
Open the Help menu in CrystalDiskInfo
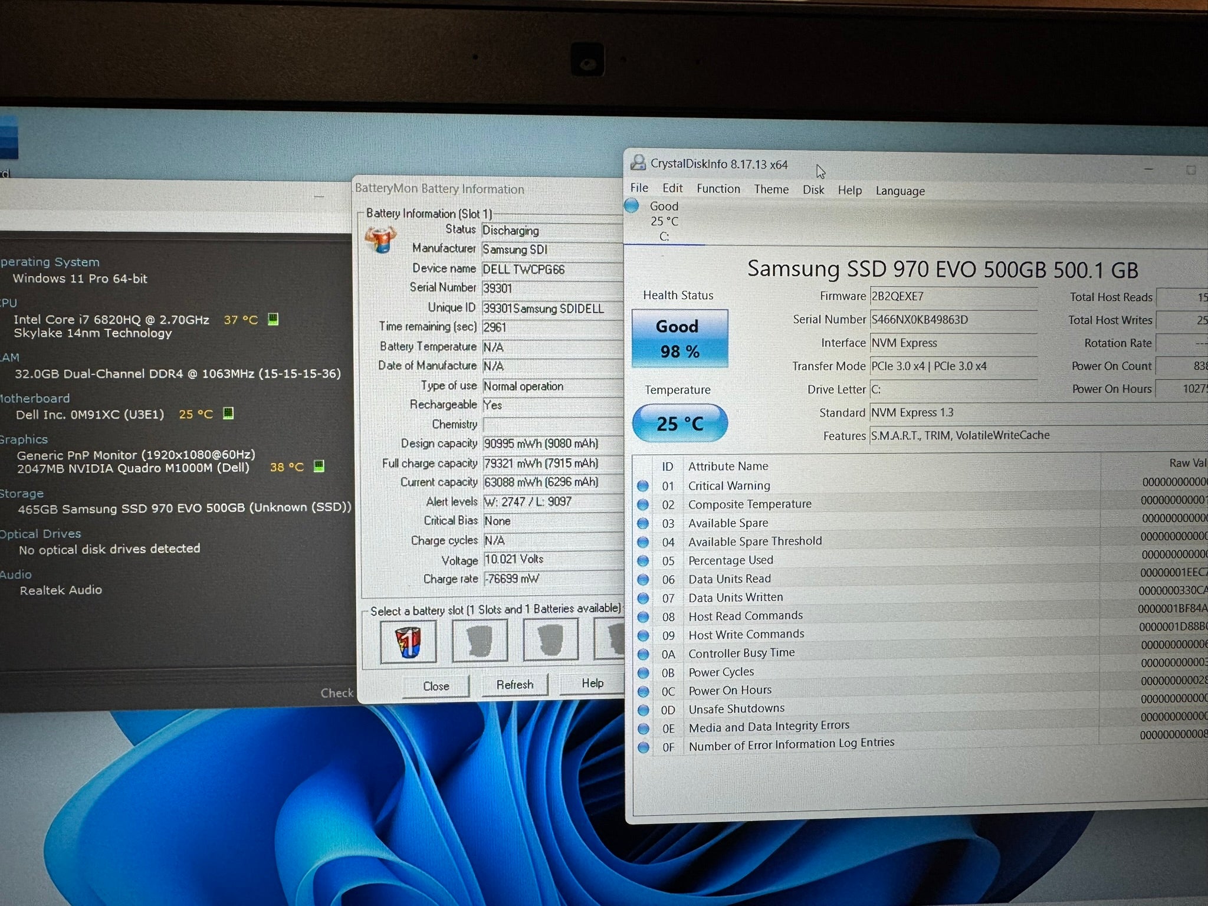850,190
